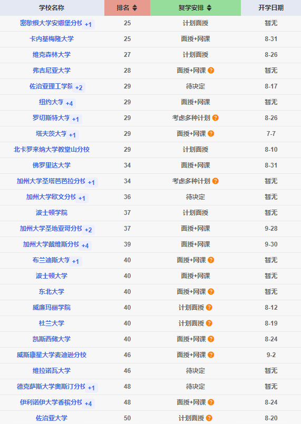Open the 波士顿学院 school link
Viewport: 301px width, 424px height.
52,213
